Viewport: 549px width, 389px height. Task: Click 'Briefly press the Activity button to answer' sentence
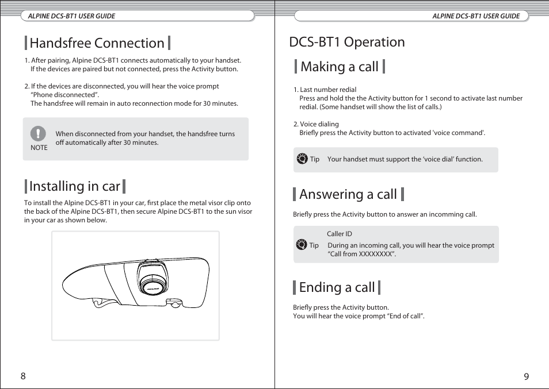coord(385,214)
